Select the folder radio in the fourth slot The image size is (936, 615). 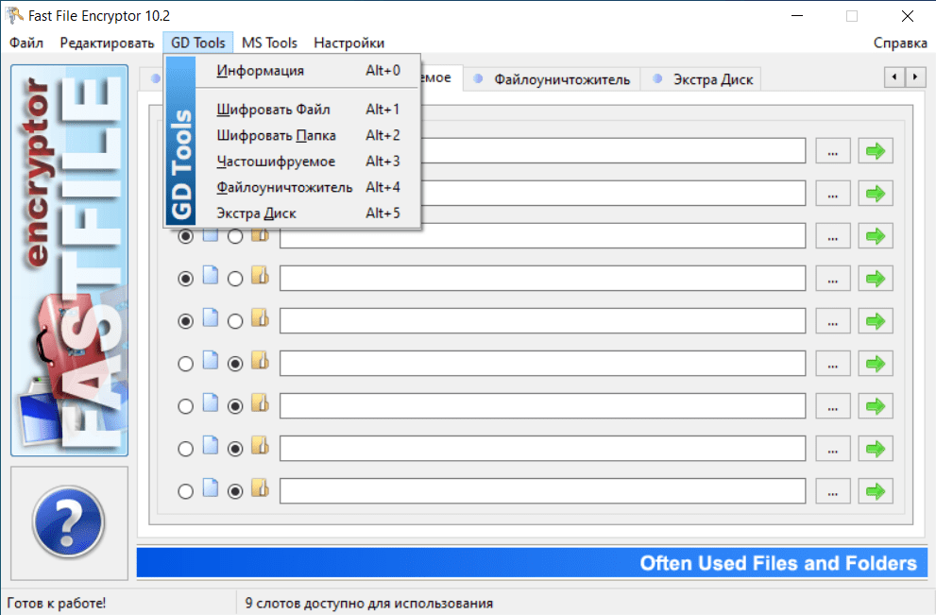coord(235,279)
